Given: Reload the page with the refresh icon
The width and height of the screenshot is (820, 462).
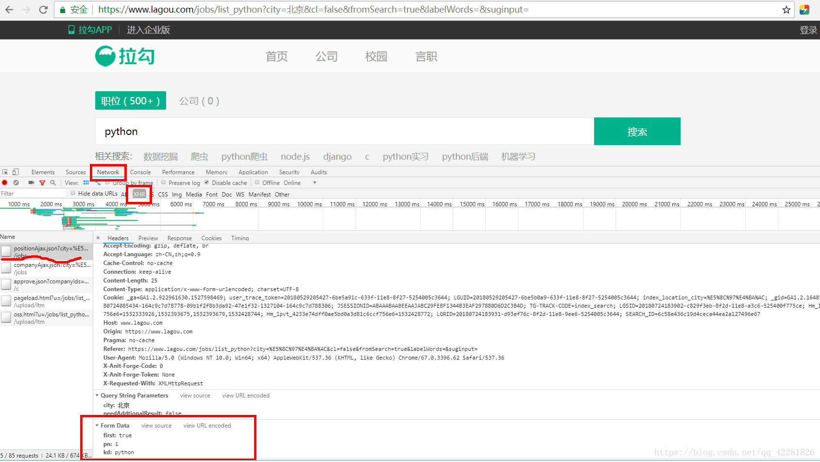Looking at the screenshot, I should (x=43, y=10).
